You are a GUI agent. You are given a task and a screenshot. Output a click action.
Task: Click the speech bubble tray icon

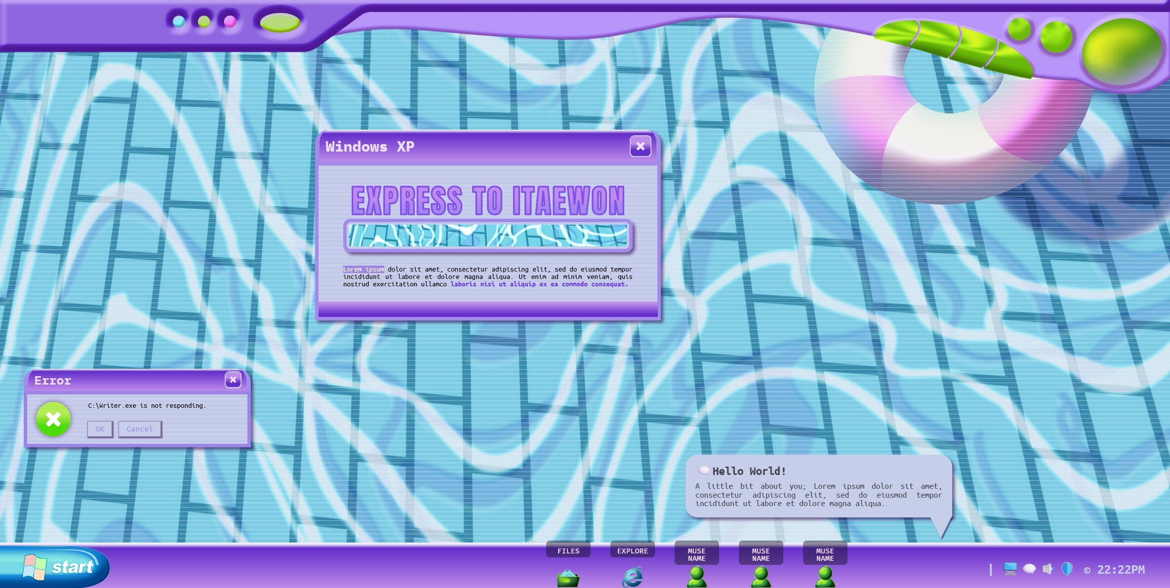click(x=1029, y=569)
